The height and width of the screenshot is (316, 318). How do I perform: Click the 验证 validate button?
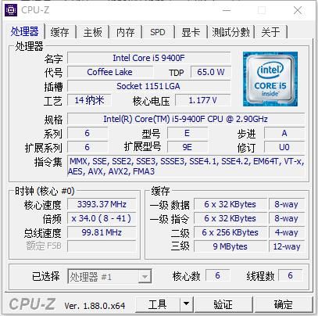pos(223,304)
